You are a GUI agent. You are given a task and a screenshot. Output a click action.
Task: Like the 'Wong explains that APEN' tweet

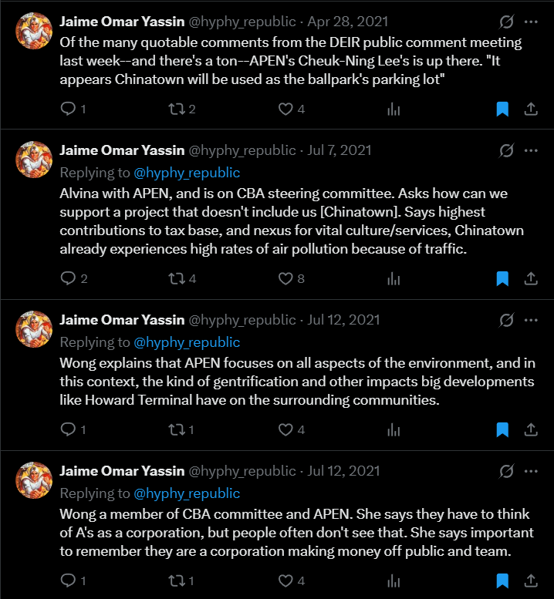click(286, 429)
